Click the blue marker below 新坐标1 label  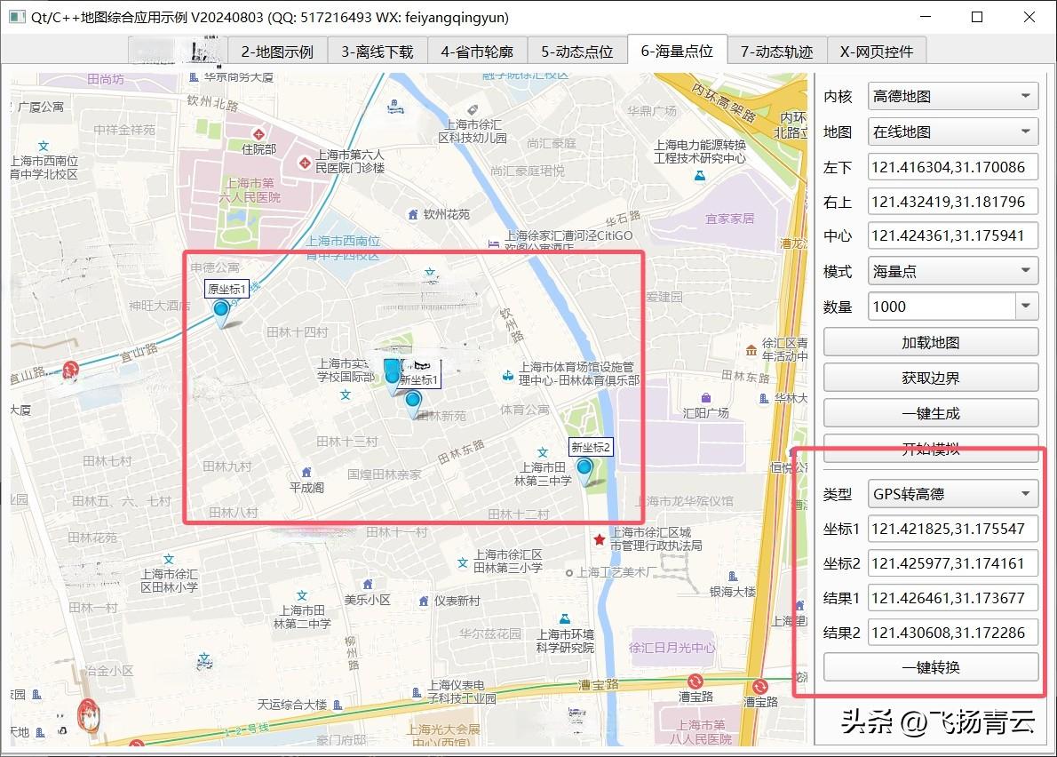point(413,402)
